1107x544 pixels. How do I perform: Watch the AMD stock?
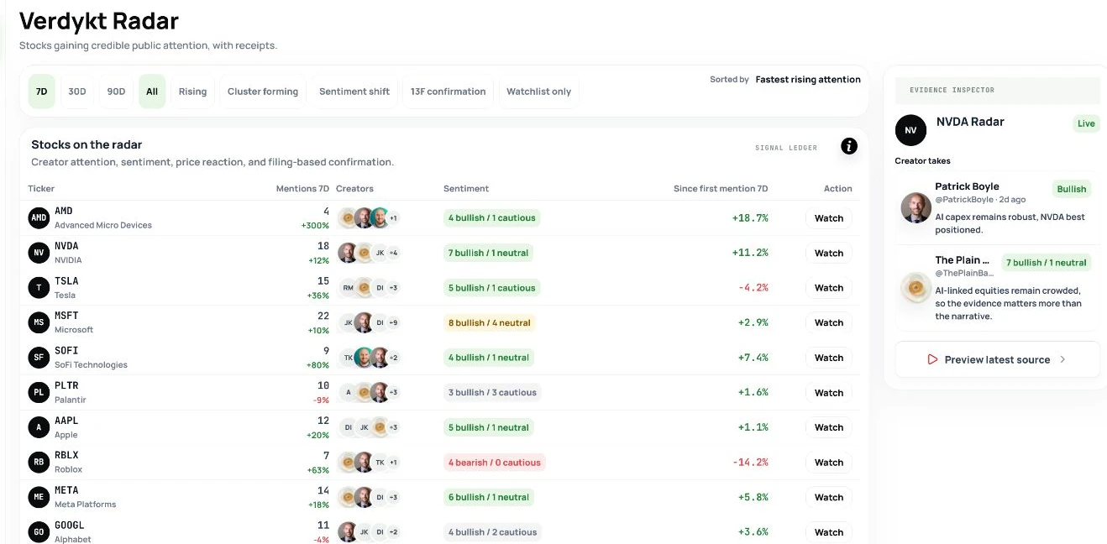pos(829,218)
